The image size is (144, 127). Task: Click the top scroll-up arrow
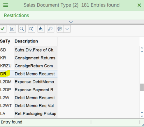(142, 48)
